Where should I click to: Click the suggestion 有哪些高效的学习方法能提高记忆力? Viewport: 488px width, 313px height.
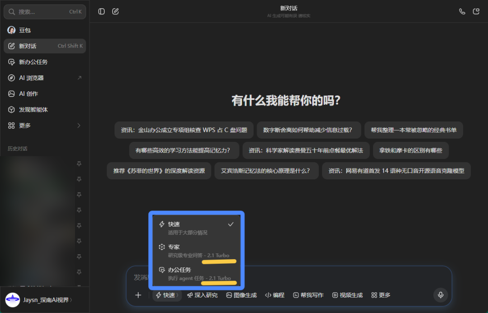184,150
